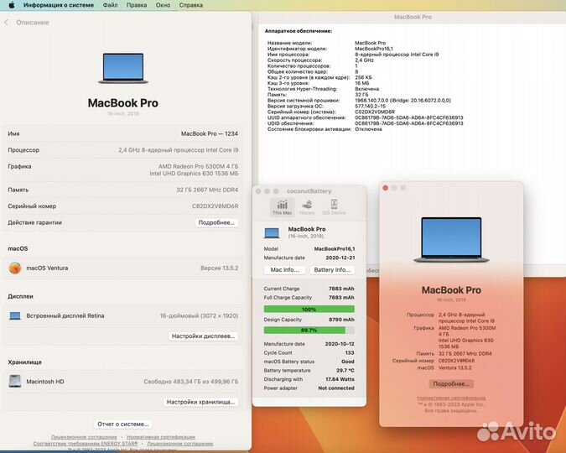Open Нормативная сертификация link in the Описание window
The width and height of the screenshot is (566, 453).
[x=161, y=437]
